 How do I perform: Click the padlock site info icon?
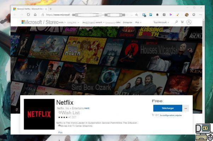tap(43, 14)
